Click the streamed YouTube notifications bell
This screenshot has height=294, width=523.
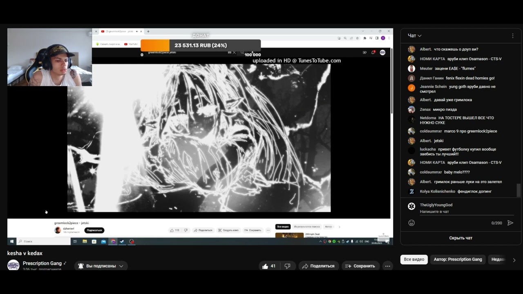click(x=373, y=52)
